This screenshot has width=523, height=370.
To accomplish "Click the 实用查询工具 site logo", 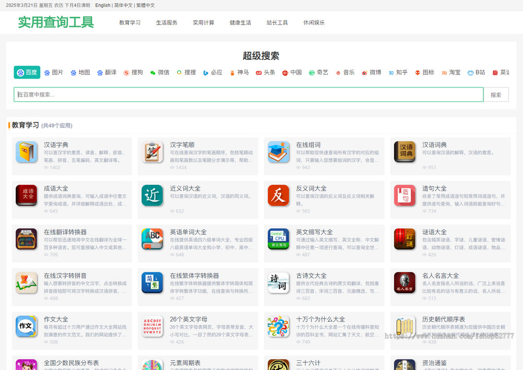I will tap(56, 22).
